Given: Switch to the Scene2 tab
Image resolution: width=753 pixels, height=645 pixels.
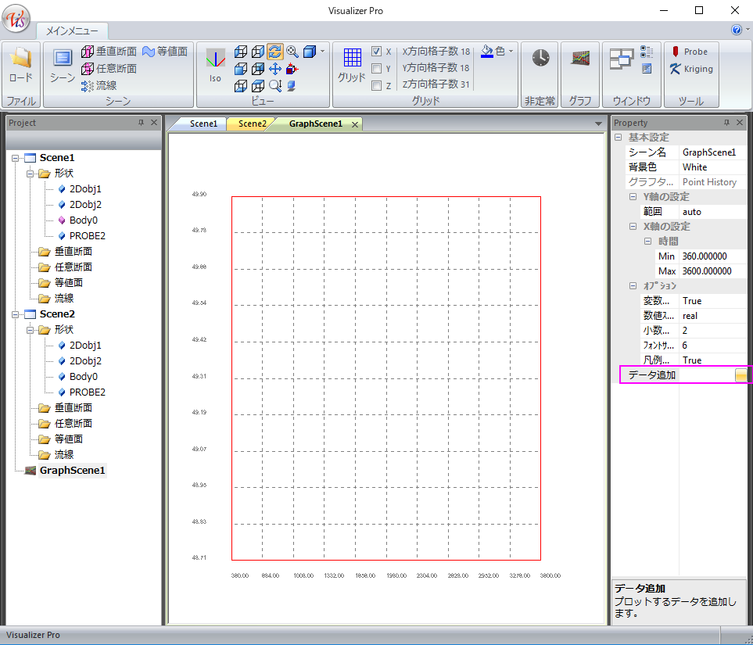Looking at the screenshot, I should point(252,124).
